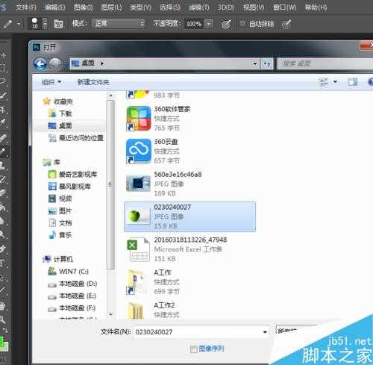373x365 pixels.
Task: Click the 不透明度 100% value field
Action: click(194, 24)
